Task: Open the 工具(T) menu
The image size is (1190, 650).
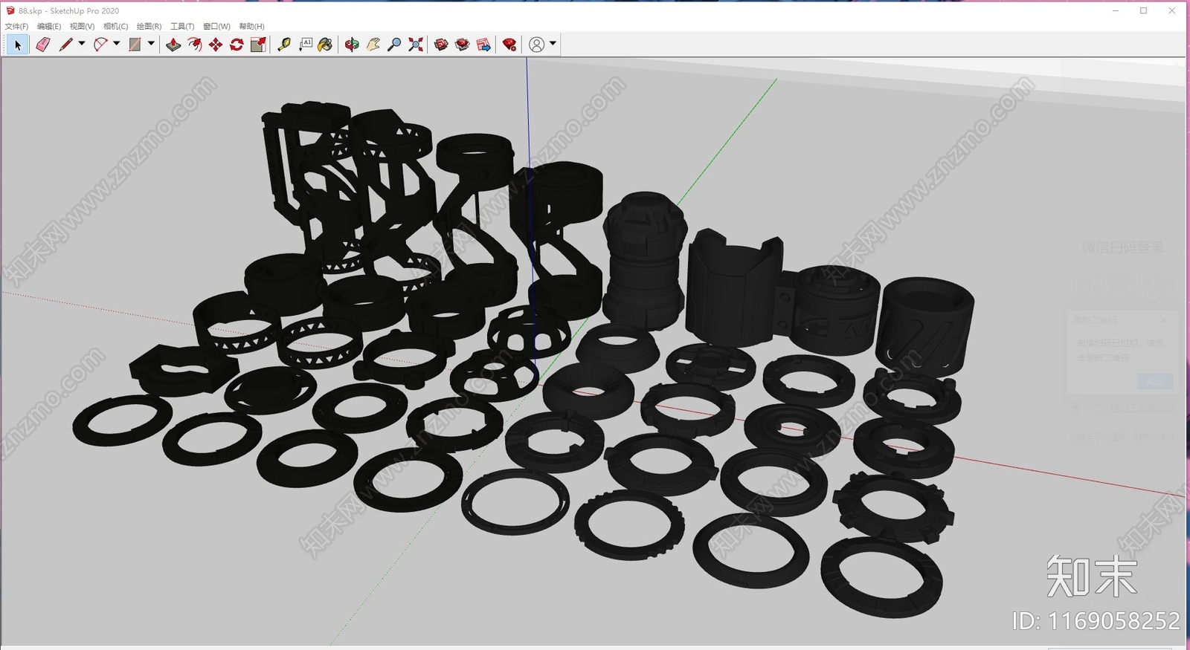Action: point(182,26)
